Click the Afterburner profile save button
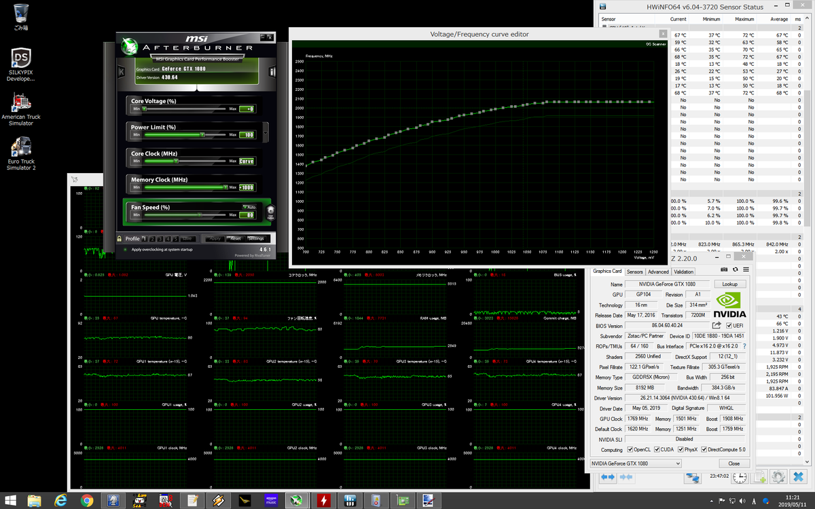The image size is (815, 509). (x=187, y=239)
